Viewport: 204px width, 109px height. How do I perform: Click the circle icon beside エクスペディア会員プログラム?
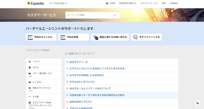coord(30,103)
